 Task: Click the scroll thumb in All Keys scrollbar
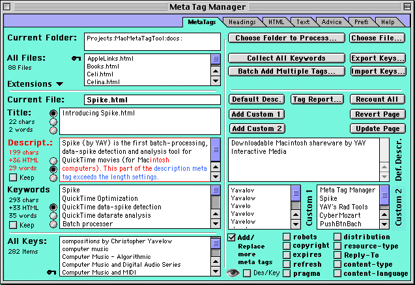click(216, 243)
